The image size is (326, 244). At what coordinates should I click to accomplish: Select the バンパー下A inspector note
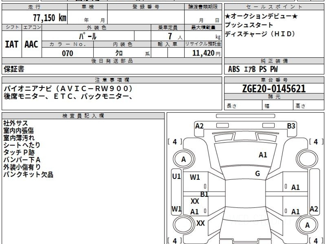(22, 160)
